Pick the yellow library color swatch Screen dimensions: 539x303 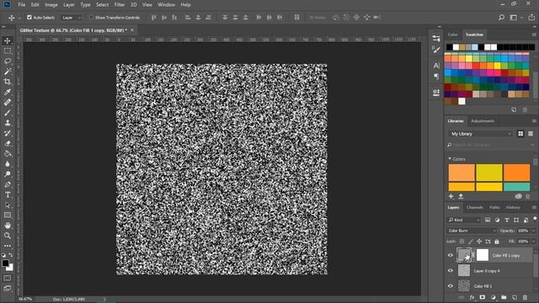click(489, 172)
